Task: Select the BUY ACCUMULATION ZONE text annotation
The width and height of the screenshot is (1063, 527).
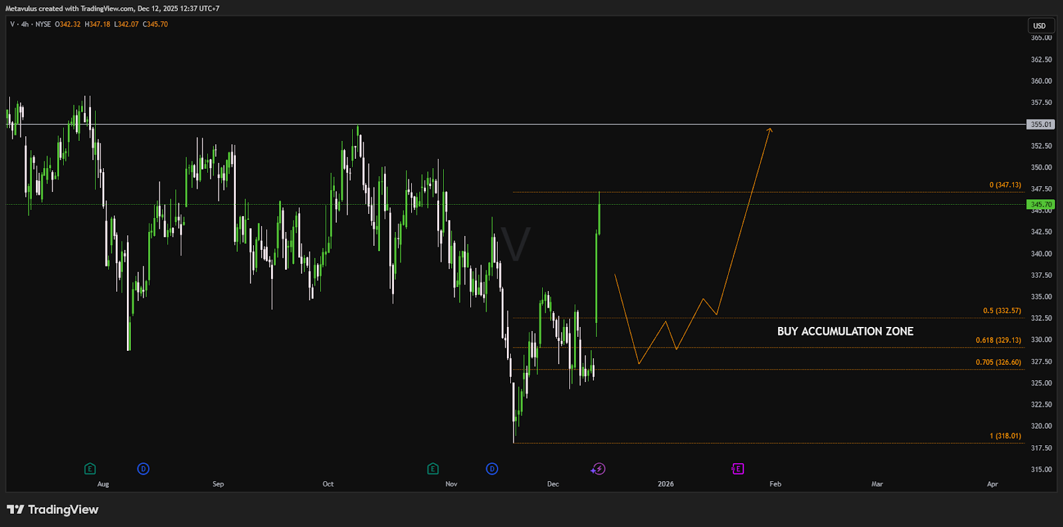Action: [845, 331]
